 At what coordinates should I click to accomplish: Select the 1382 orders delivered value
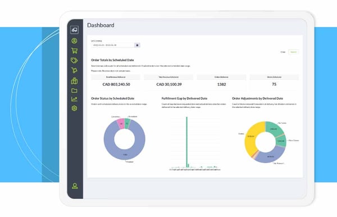click(221, 84)
